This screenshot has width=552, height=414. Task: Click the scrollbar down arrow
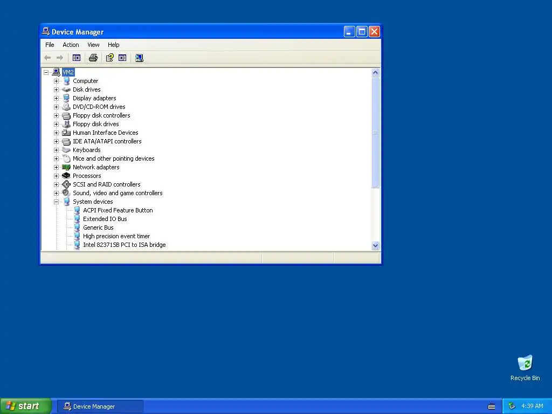[375, 246]
